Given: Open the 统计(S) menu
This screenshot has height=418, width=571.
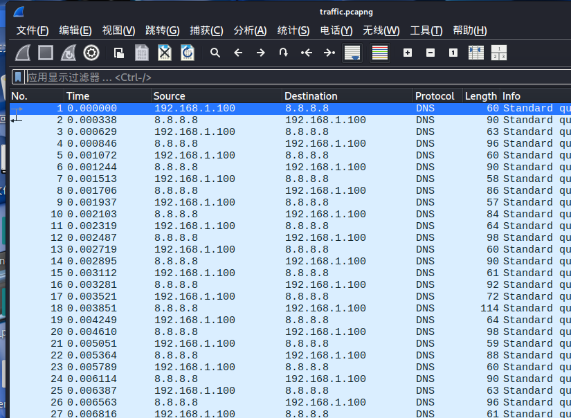Looking at the screenshot, I should point(293,30).
